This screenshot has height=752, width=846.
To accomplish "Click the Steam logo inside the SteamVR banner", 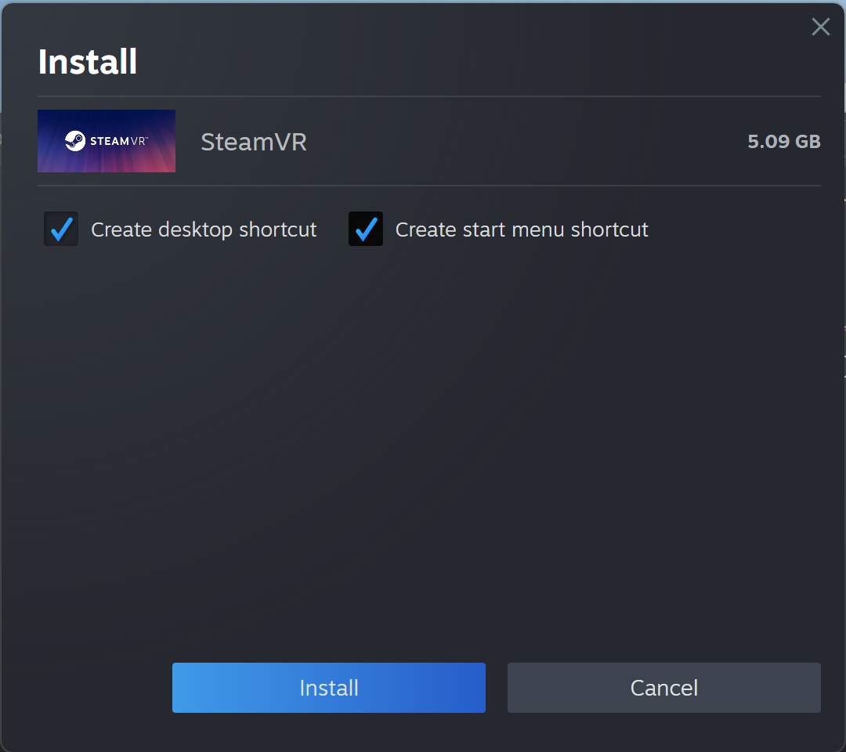I will pos(74,141).
